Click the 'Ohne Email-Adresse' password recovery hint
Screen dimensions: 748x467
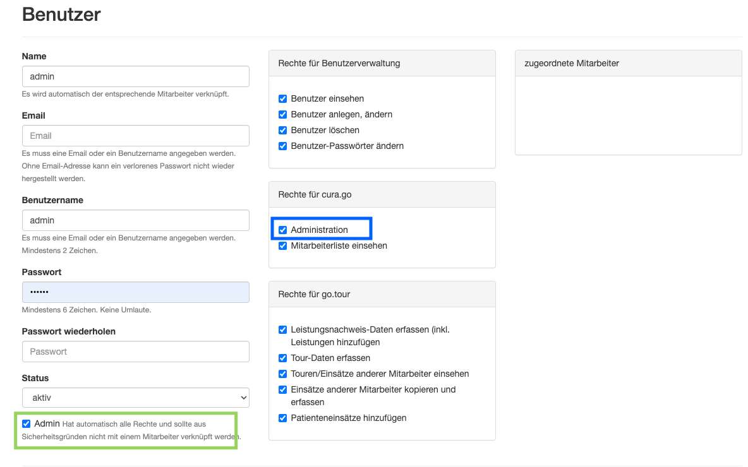128,172
